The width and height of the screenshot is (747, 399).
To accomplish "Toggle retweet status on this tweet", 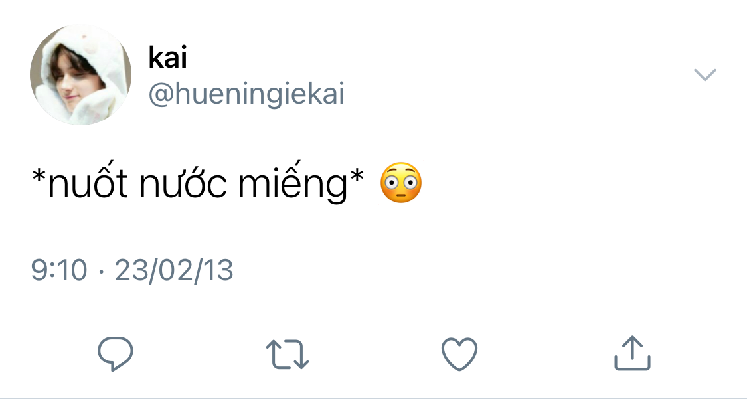I will coord(288,354).
